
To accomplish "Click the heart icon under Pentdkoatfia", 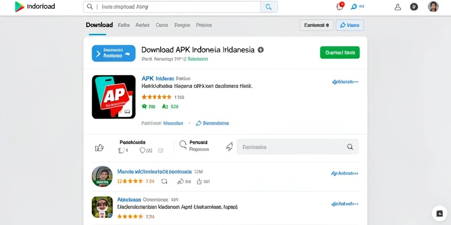I will [142, 150].
